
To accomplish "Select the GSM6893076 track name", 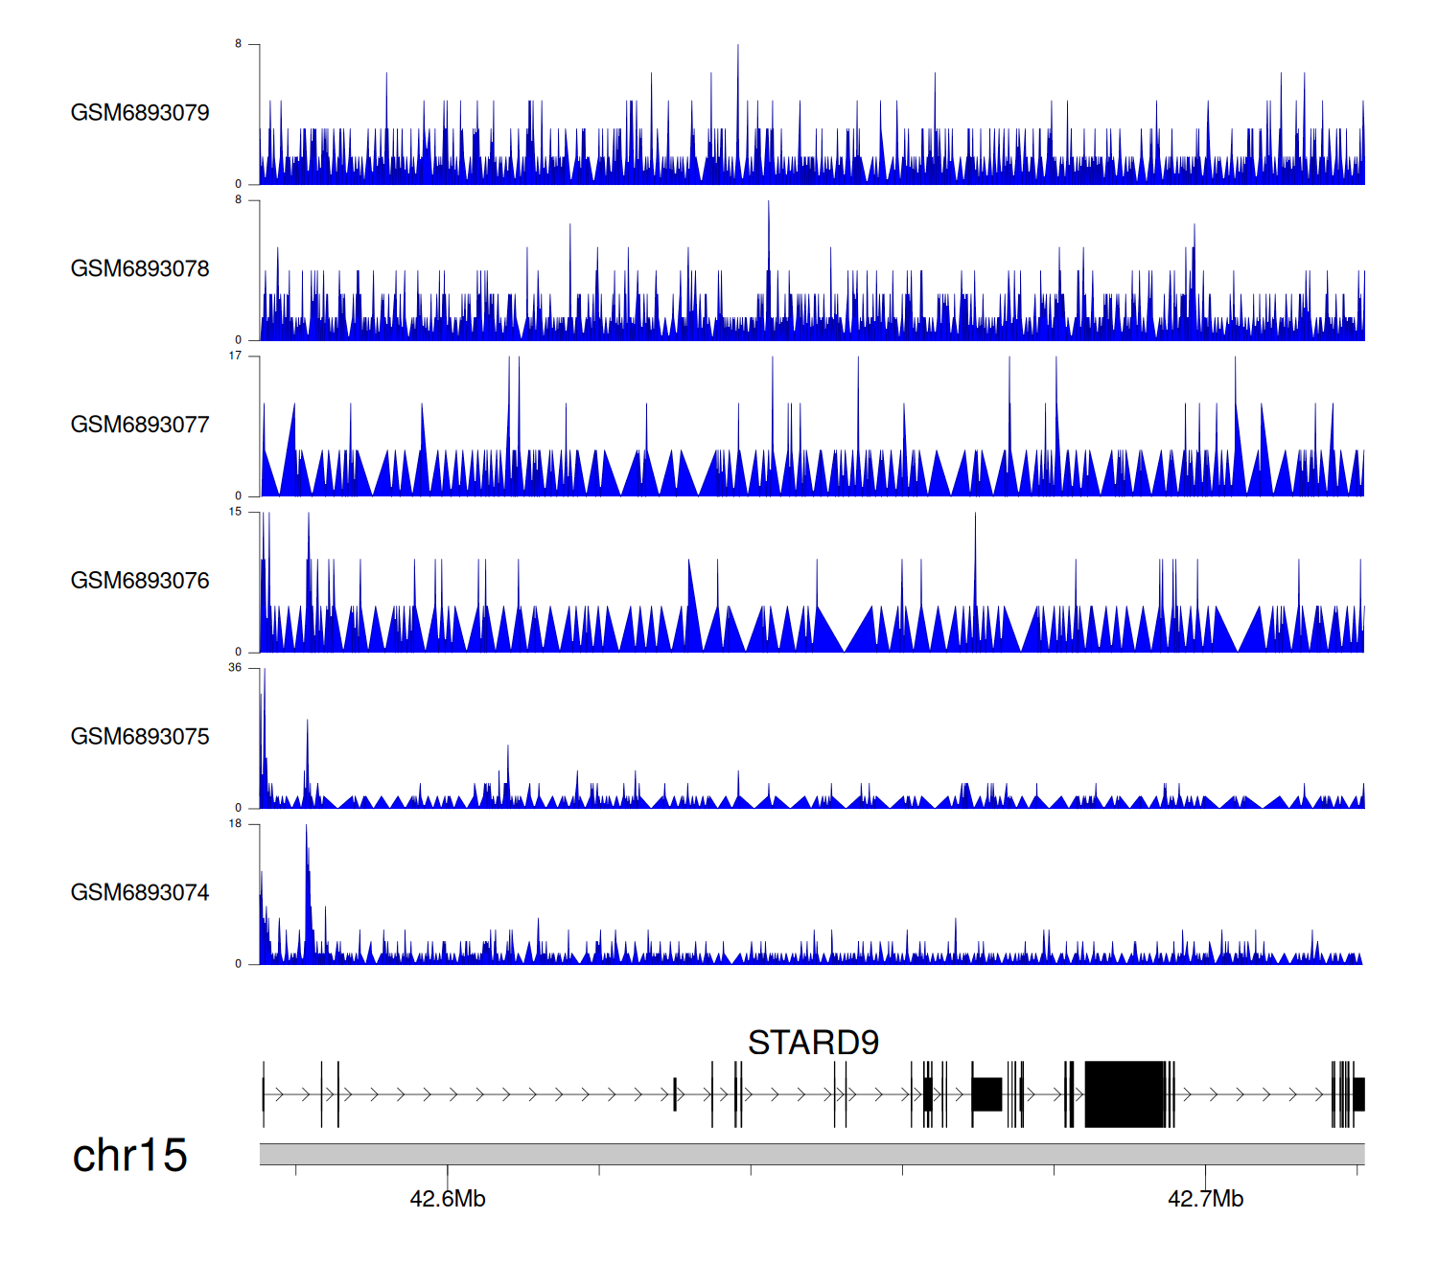I will coord(140,581).
